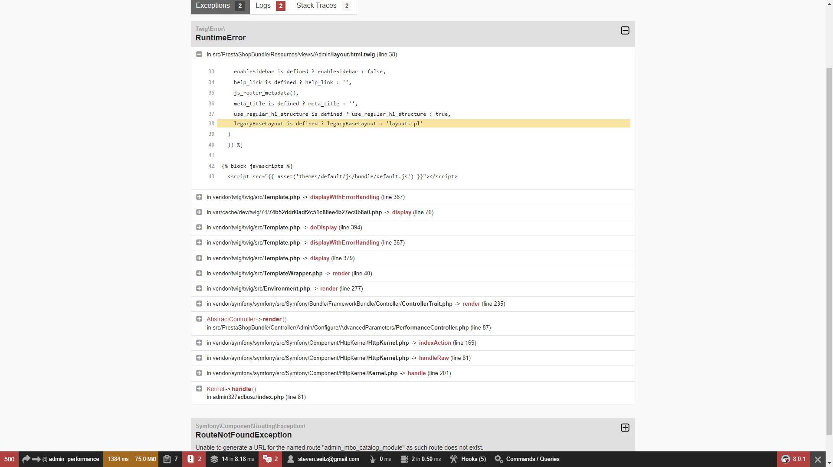Click highlighted code line 38
The image size is (833, 467).
coord(423,124)
